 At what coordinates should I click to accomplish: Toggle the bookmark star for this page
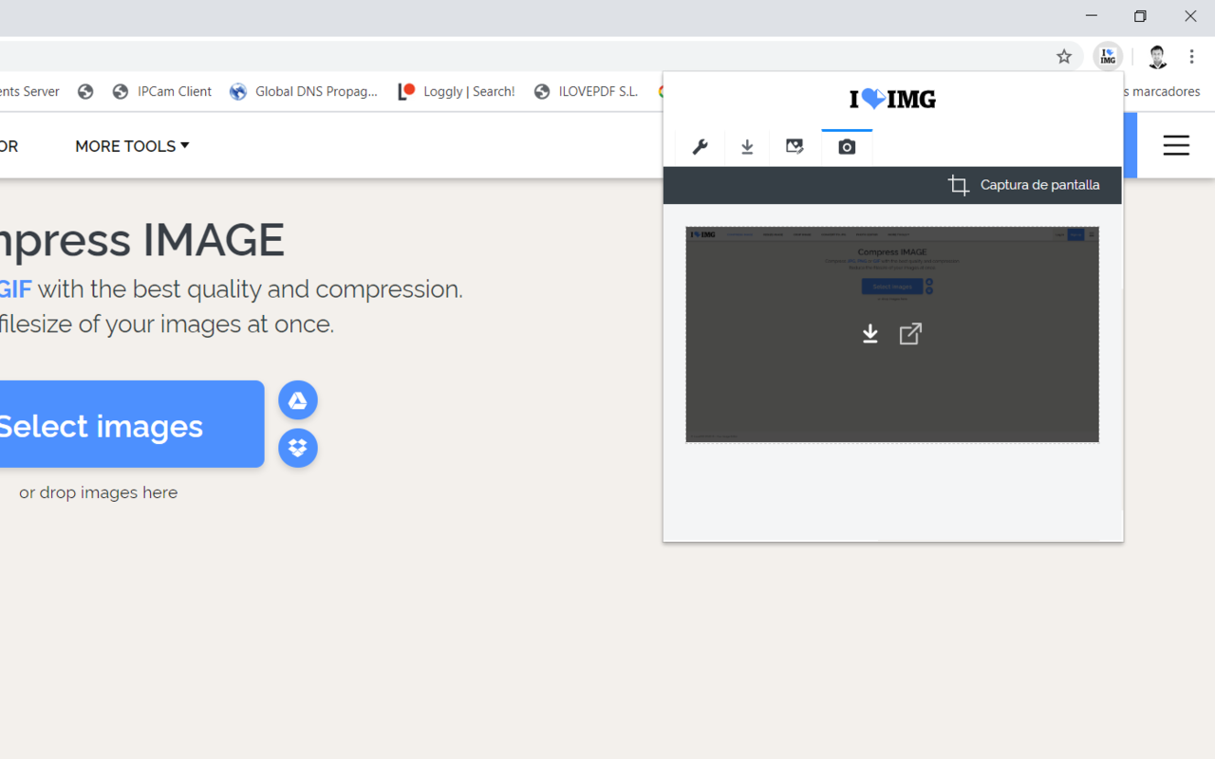pos(1064,57)
